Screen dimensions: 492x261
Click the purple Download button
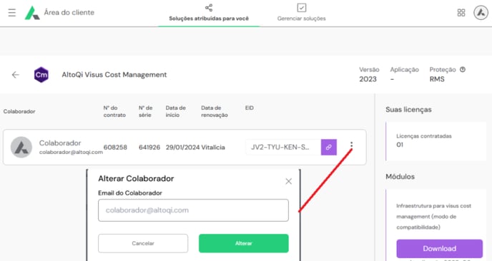439,248
